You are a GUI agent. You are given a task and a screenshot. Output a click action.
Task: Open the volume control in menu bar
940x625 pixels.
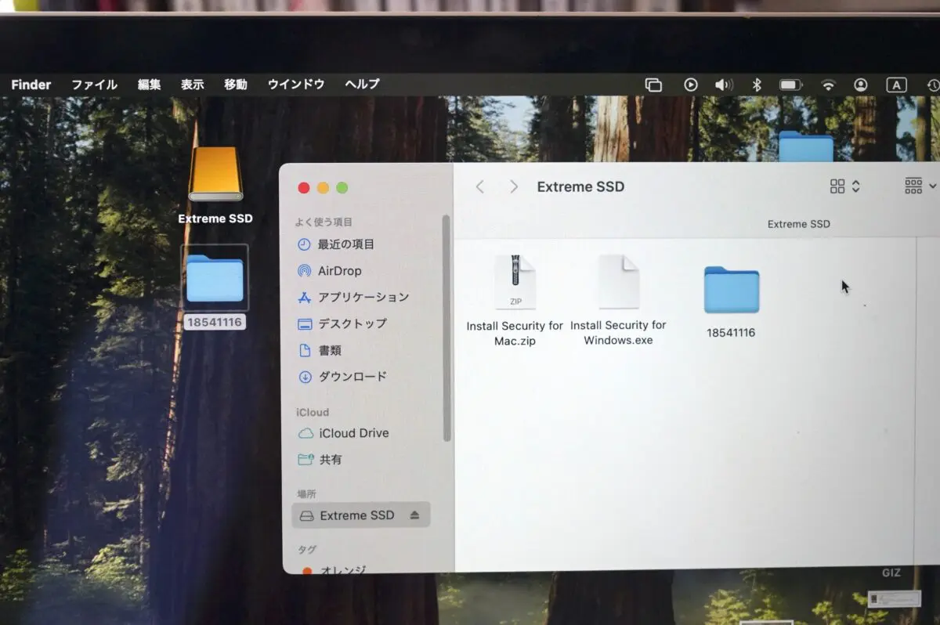[723, 85]
